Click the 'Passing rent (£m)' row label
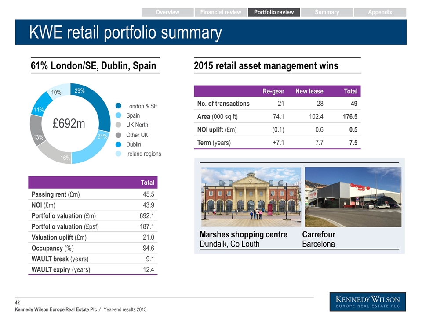This screenshot has width=422, height=316. pos(55,194)
